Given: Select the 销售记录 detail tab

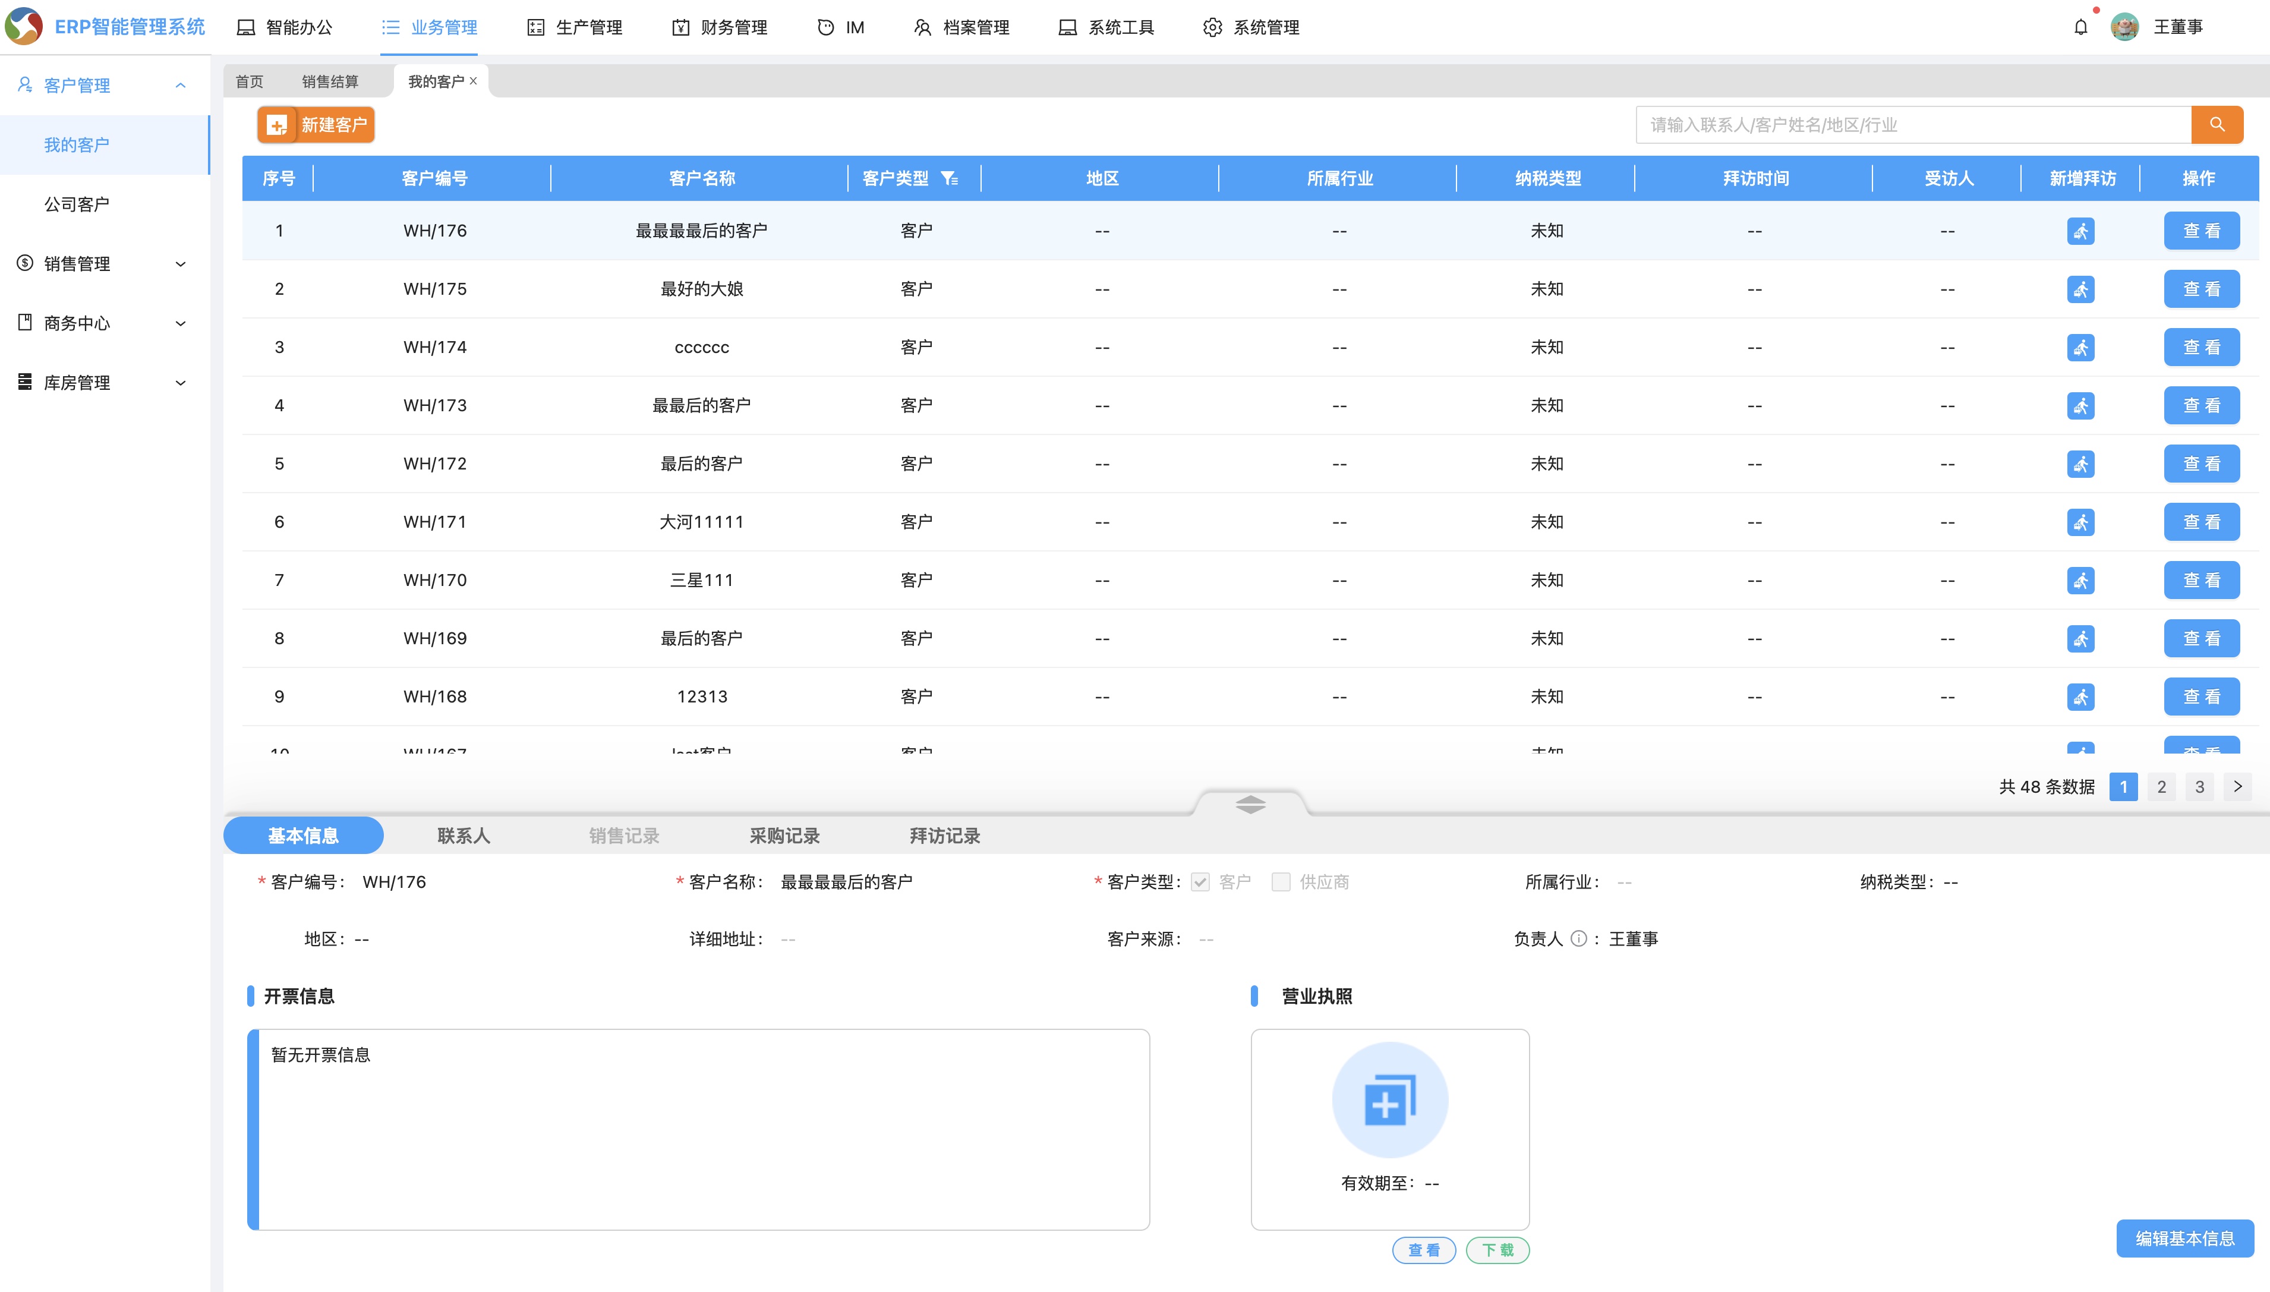Looking at the screenshot, I should pyautogui.click(x=623, y=836).
